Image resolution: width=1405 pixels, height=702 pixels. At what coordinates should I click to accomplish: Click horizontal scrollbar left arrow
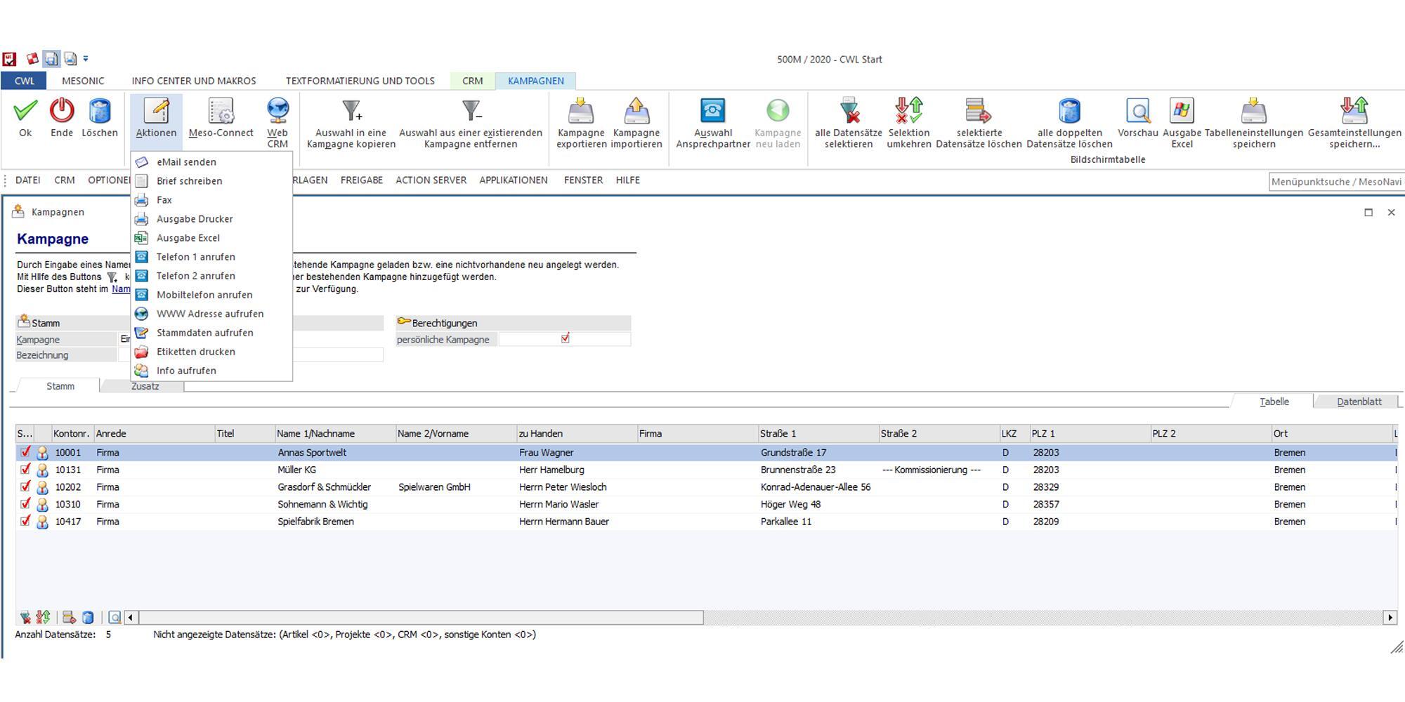[x=131, y=618]
